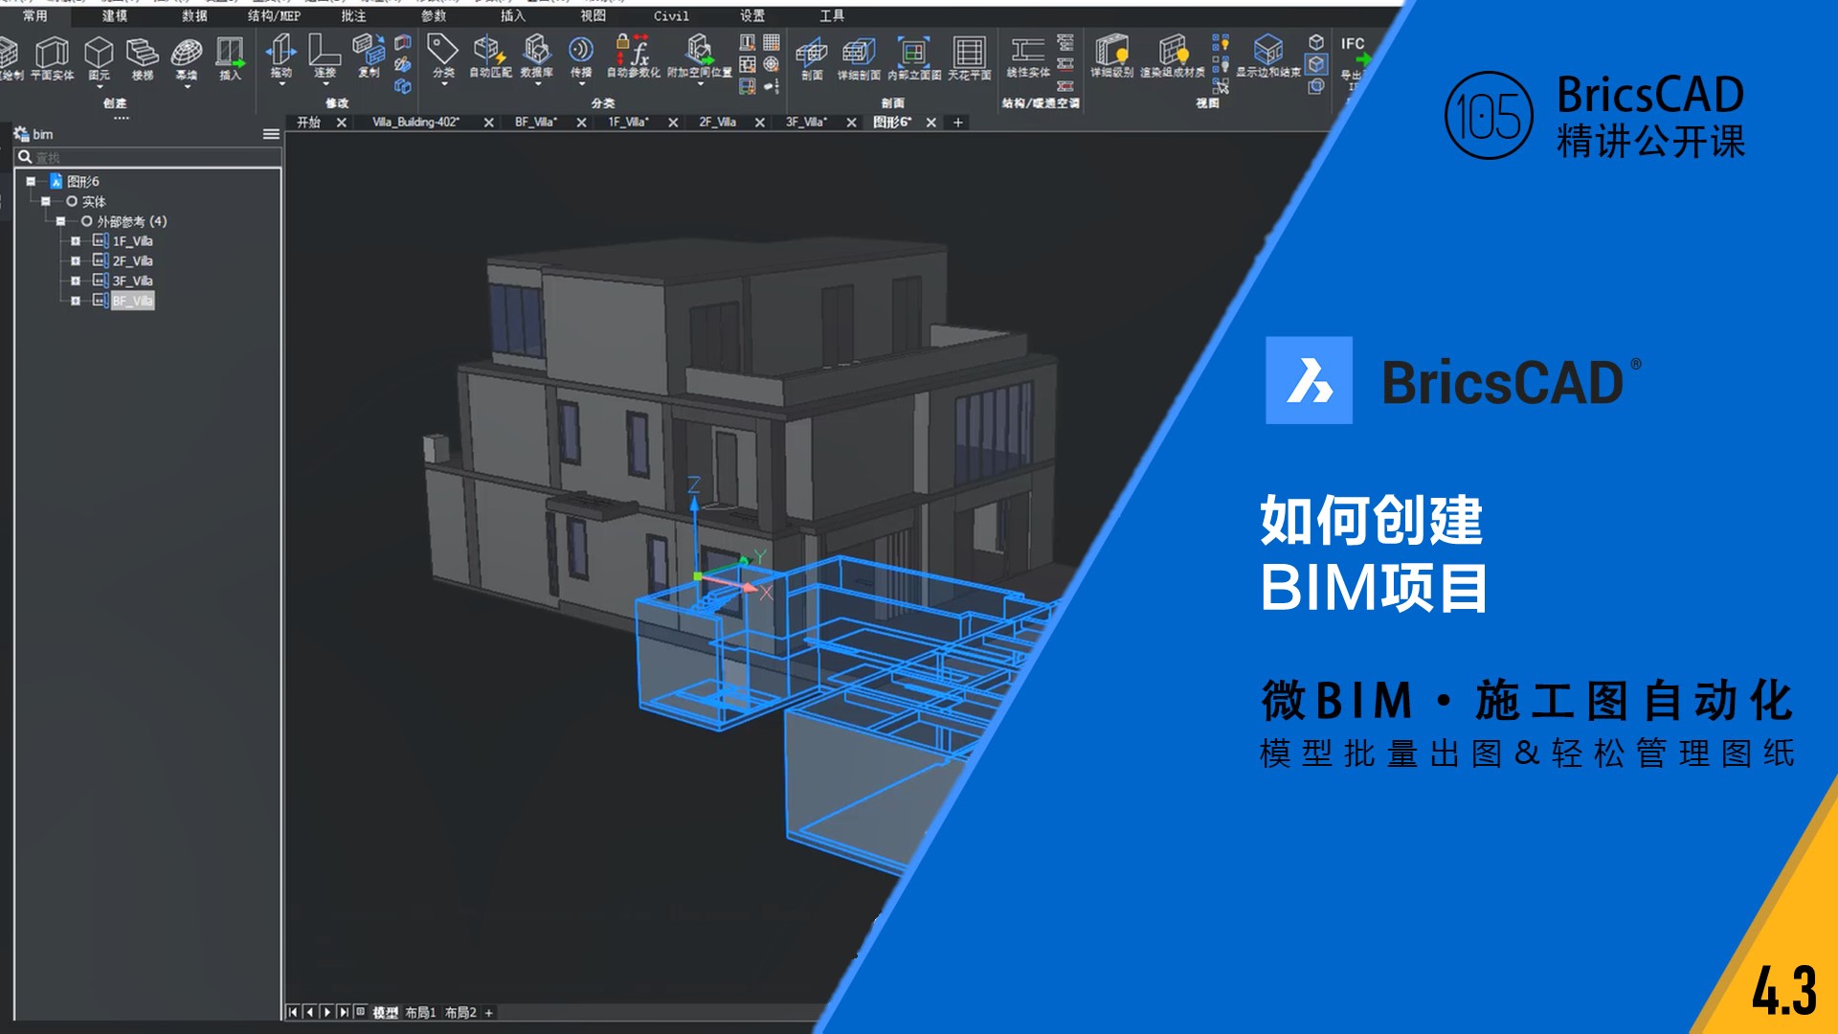
Task: Click the 天花平面 ceiling plan icon
Action: click(969, 53)
